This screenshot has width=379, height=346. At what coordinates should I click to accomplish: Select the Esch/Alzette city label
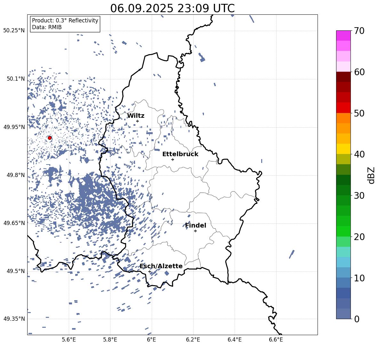[x=161, y=266]
